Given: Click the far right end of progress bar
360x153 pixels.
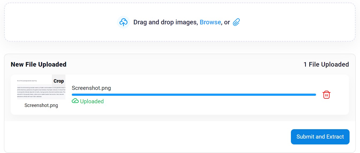Looking at the screenshot, I should [x=315, y=95].
